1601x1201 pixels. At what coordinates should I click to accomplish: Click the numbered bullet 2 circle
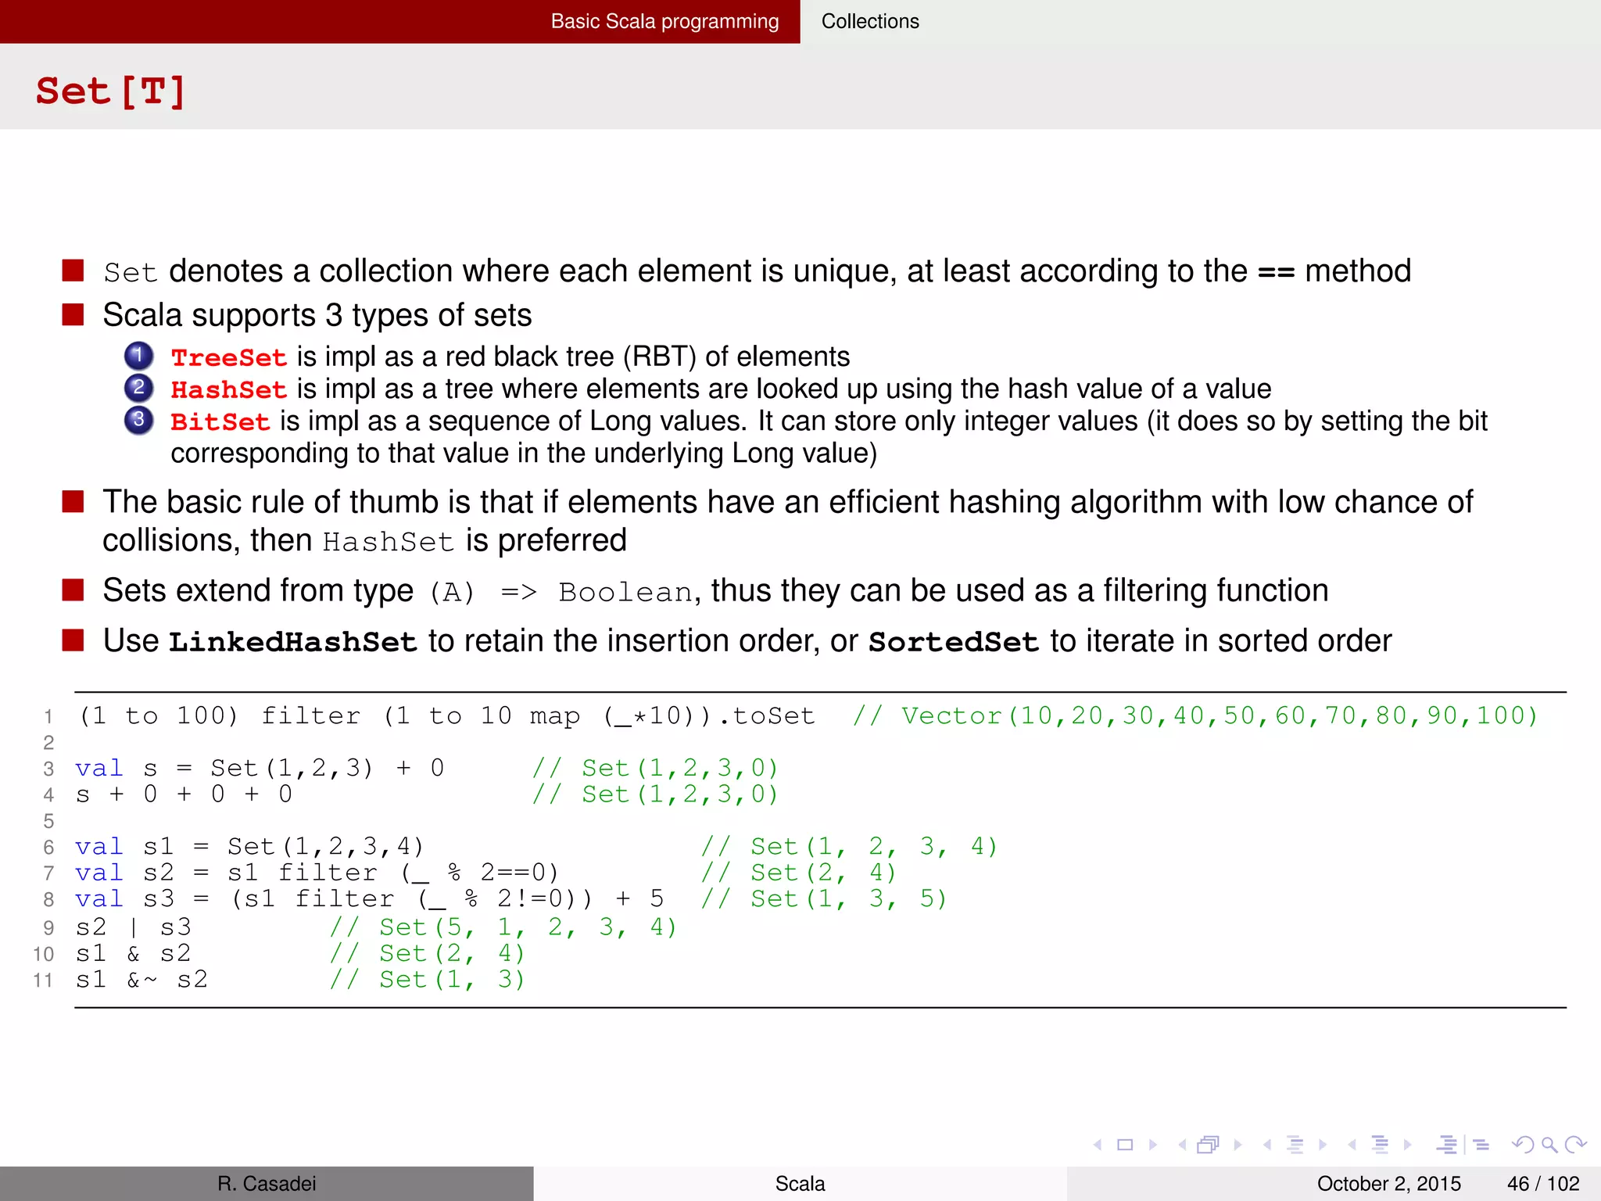coord(138,388)
